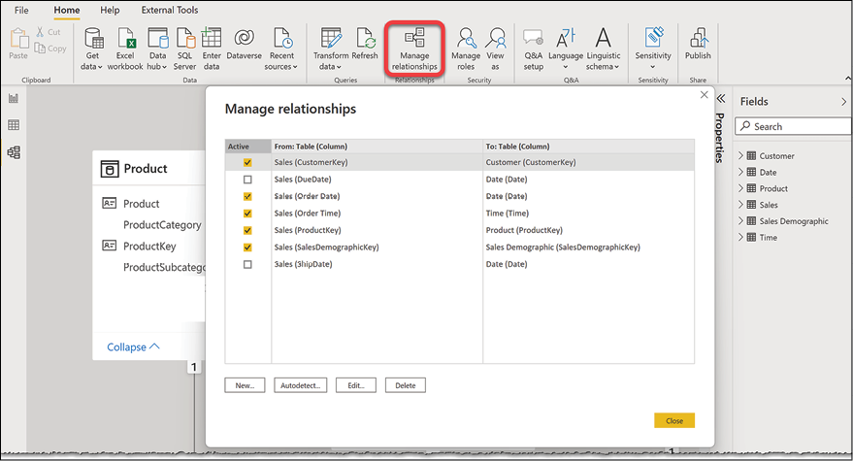Click the Fields pane Search box
The width and height of the screenshot is (853, 461).
(x=793, y=126)
